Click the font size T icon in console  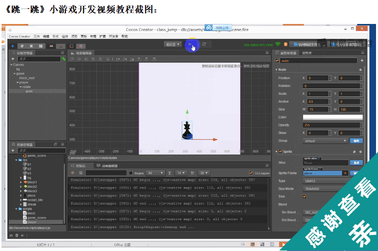169,173
